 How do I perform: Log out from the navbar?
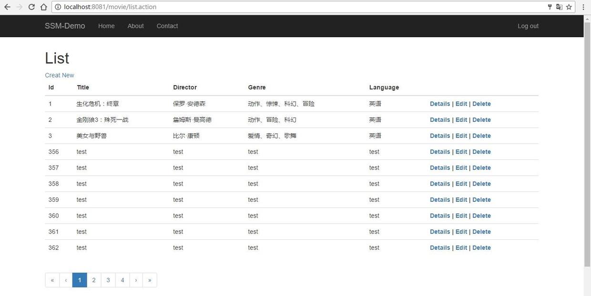[x=528, y=26]
